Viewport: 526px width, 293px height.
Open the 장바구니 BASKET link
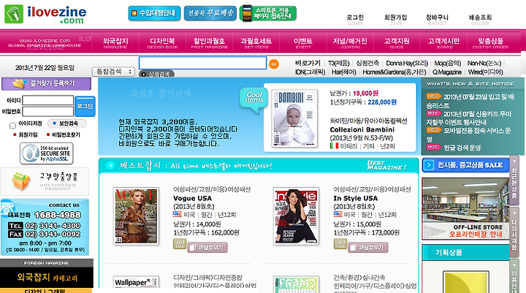(437, 20)
